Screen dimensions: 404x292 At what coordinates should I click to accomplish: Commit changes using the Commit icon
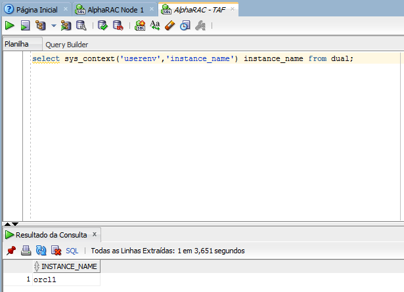point(102,26)
